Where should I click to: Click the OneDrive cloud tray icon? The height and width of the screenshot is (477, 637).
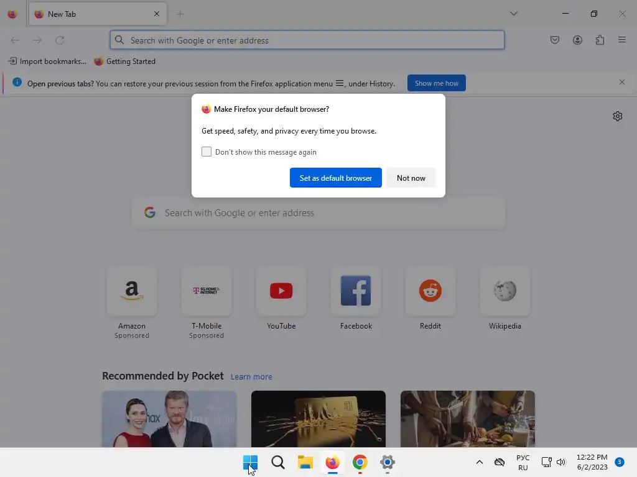point(500,462)
